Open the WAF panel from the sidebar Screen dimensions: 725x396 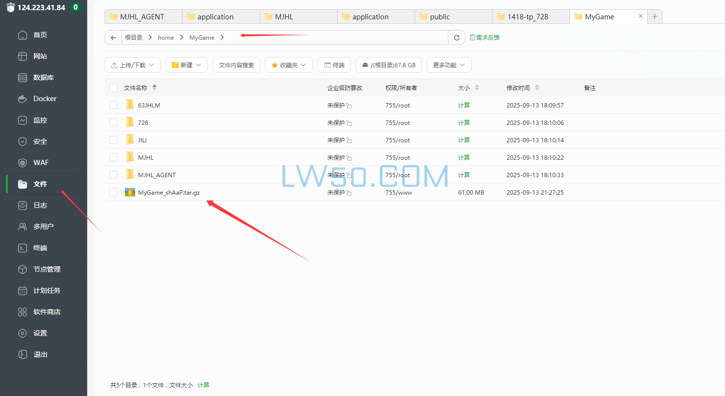click(x=40, y=162)
